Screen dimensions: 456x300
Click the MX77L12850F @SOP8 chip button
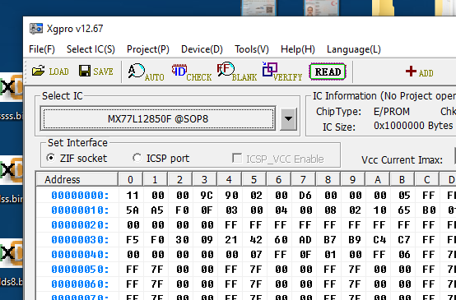click(x=158, y=119)
